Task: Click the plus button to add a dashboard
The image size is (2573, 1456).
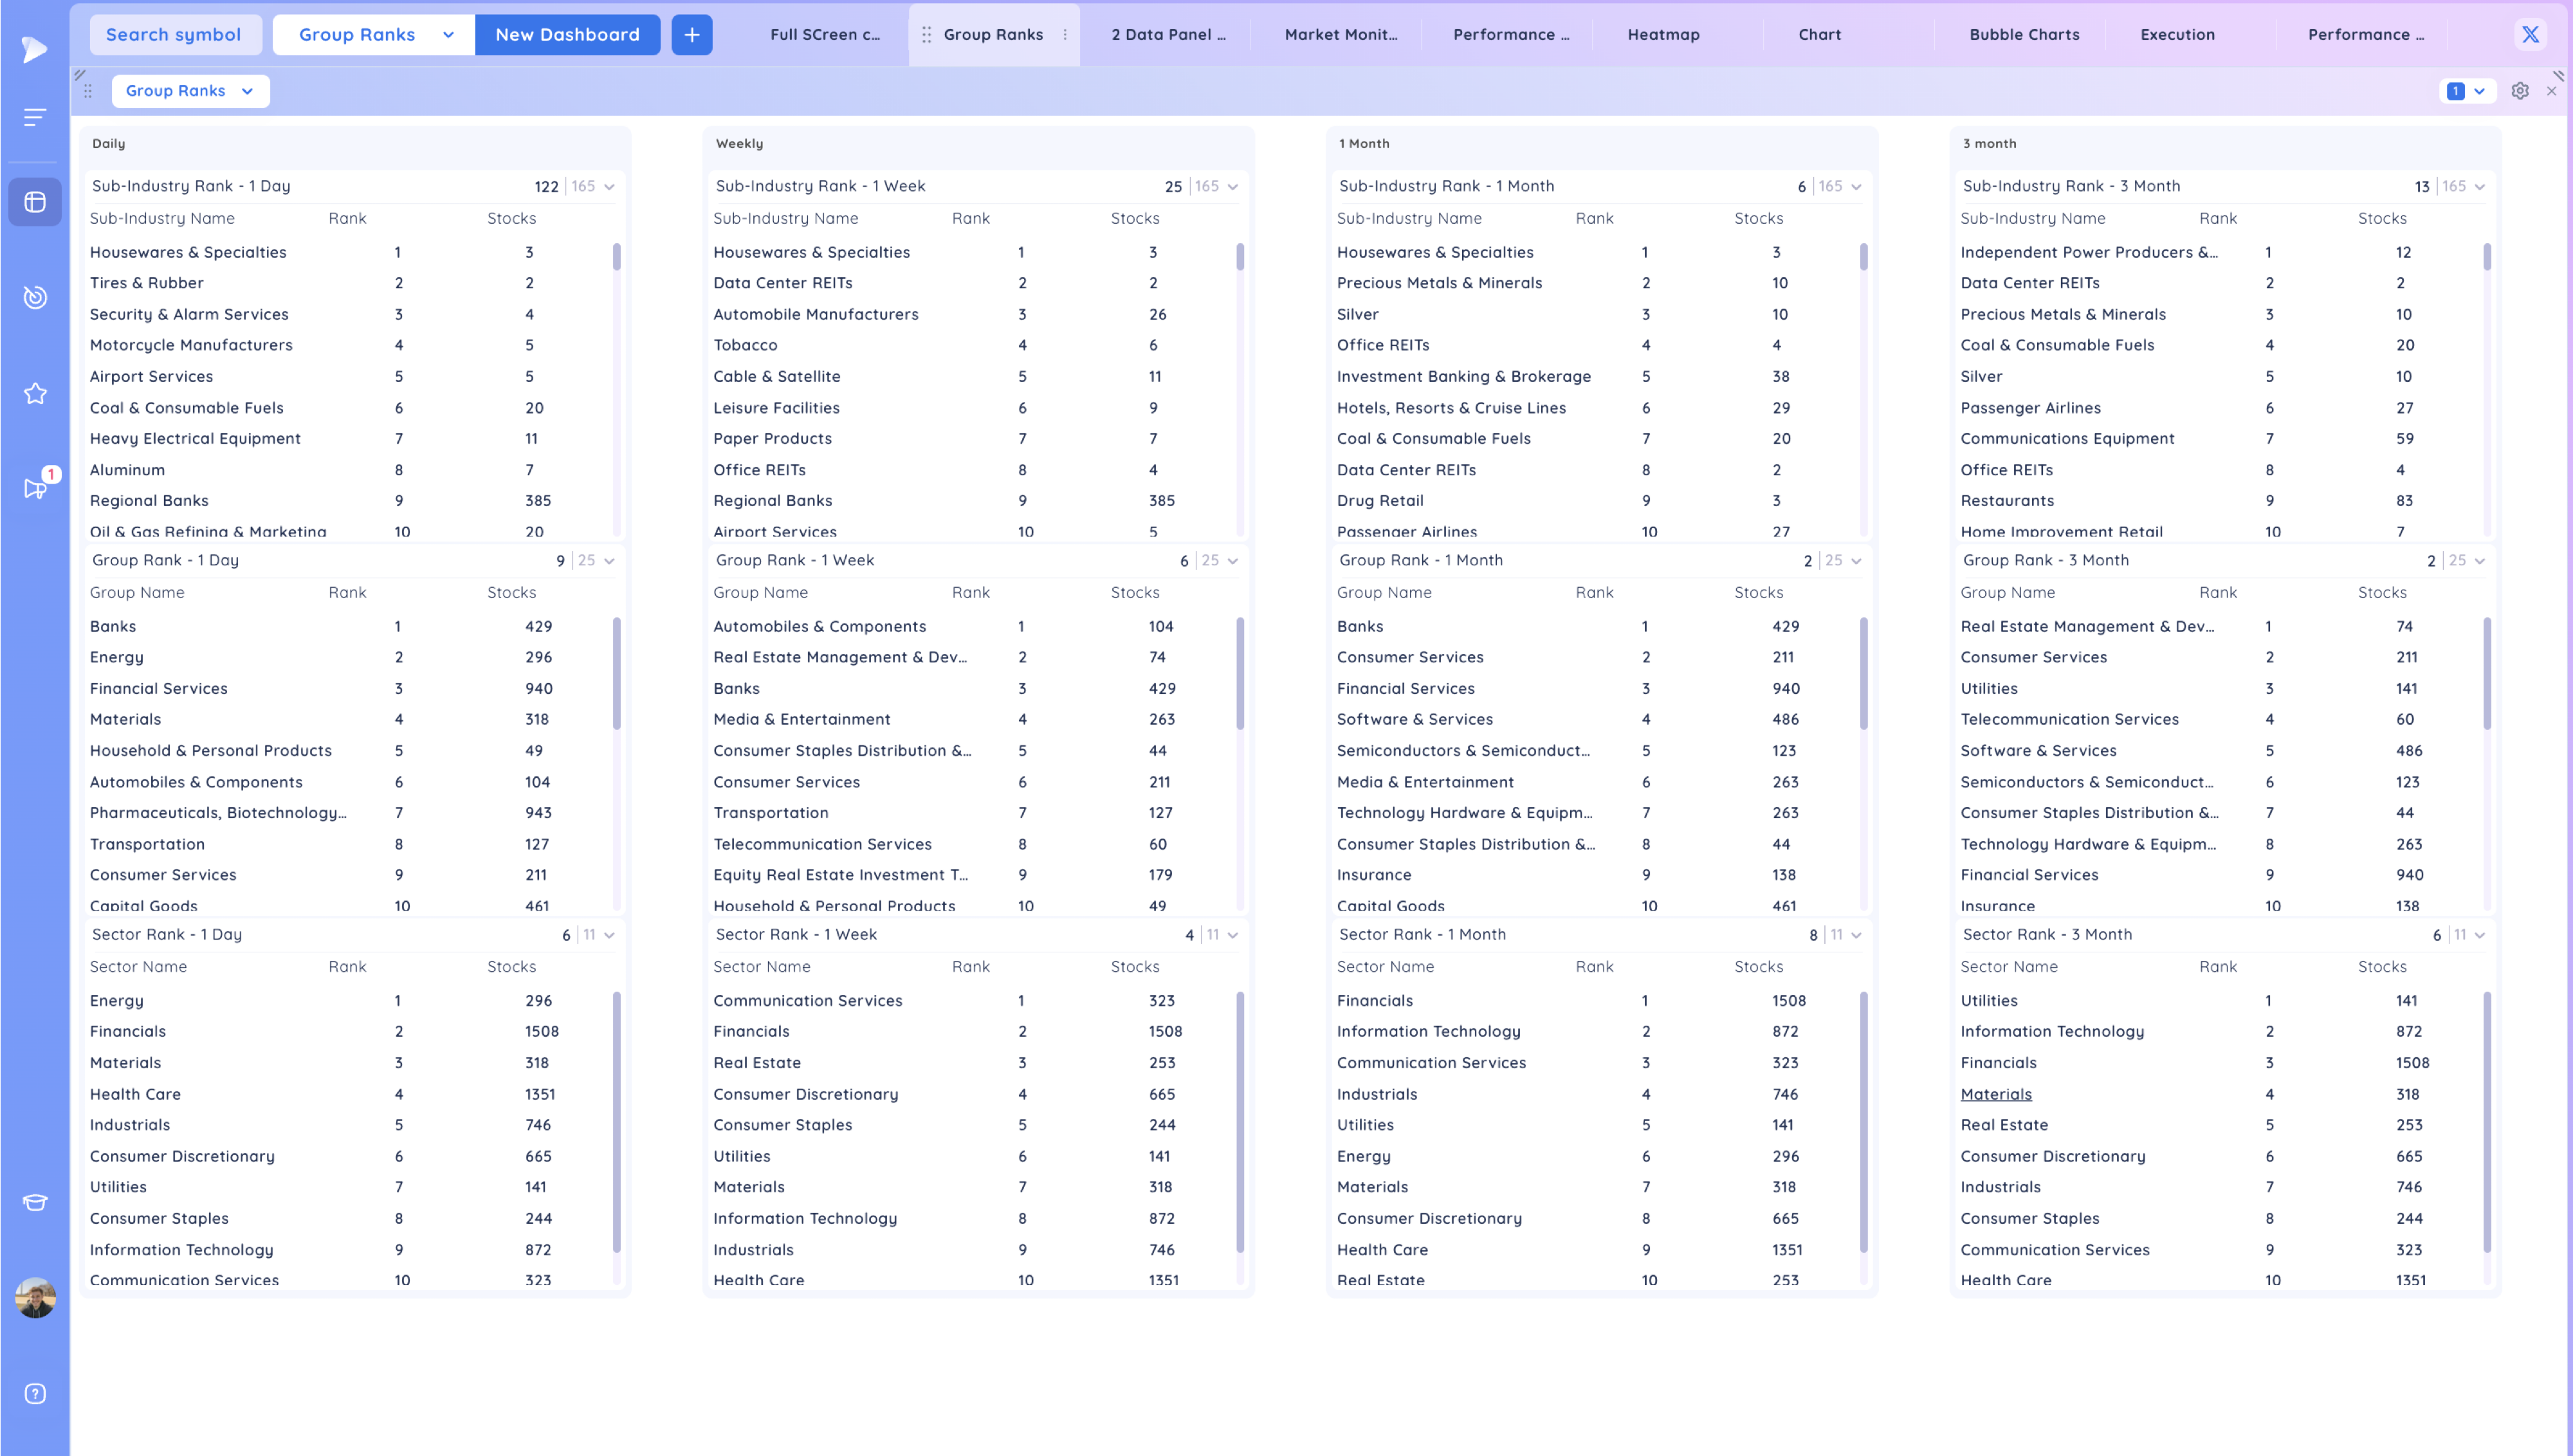Action: pos(691,35)
